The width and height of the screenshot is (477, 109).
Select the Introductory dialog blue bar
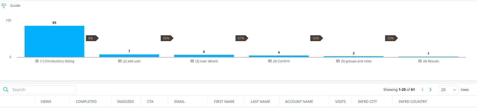pos(54,41)
